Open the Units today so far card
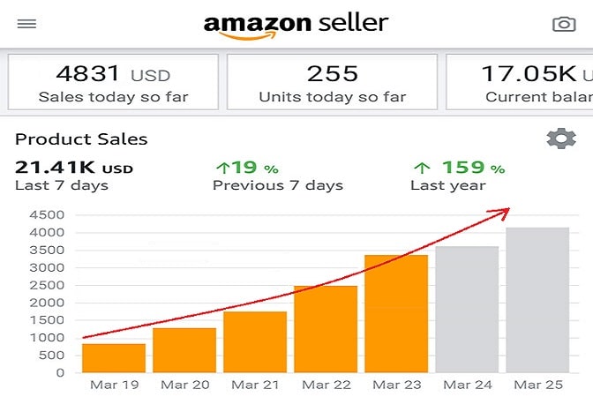The width and height of the screenshot is (593, 397). click(x=333, y=83)
